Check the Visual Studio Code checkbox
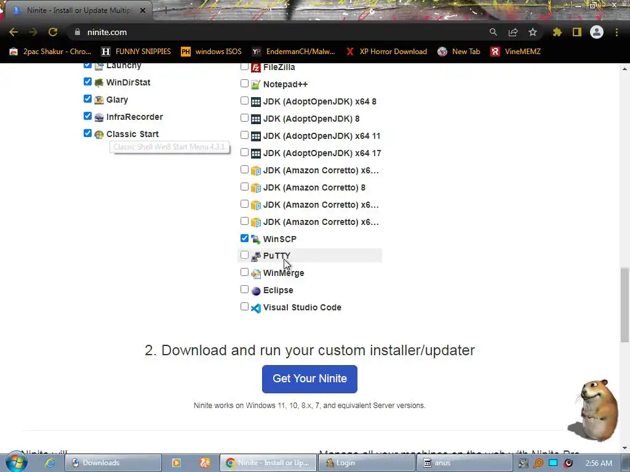 tap(244, 307)
